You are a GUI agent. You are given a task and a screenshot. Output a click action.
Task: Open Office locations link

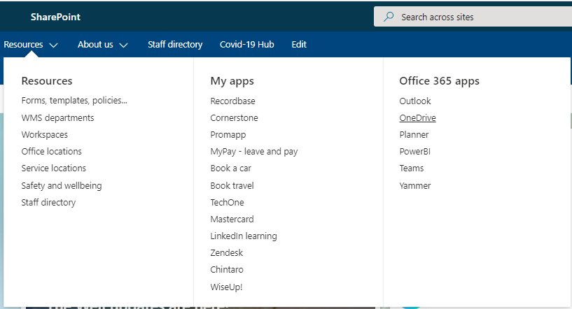(51, 151)
